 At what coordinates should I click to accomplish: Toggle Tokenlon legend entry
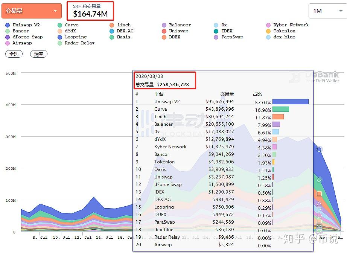click(x=281, y=31)
